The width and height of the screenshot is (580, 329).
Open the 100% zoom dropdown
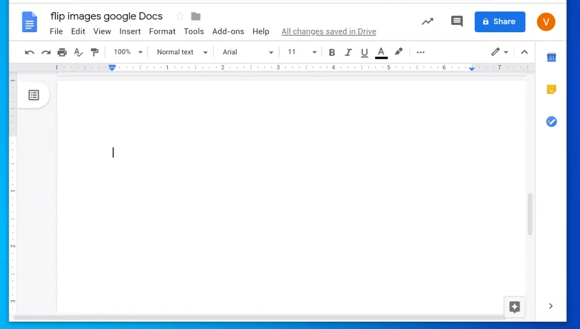point(128,52)
